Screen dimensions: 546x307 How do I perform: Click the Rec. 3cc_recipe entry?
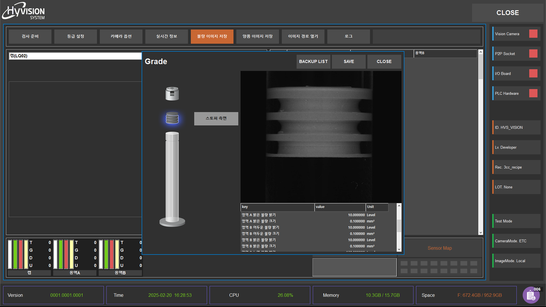(x=516, y=167)
